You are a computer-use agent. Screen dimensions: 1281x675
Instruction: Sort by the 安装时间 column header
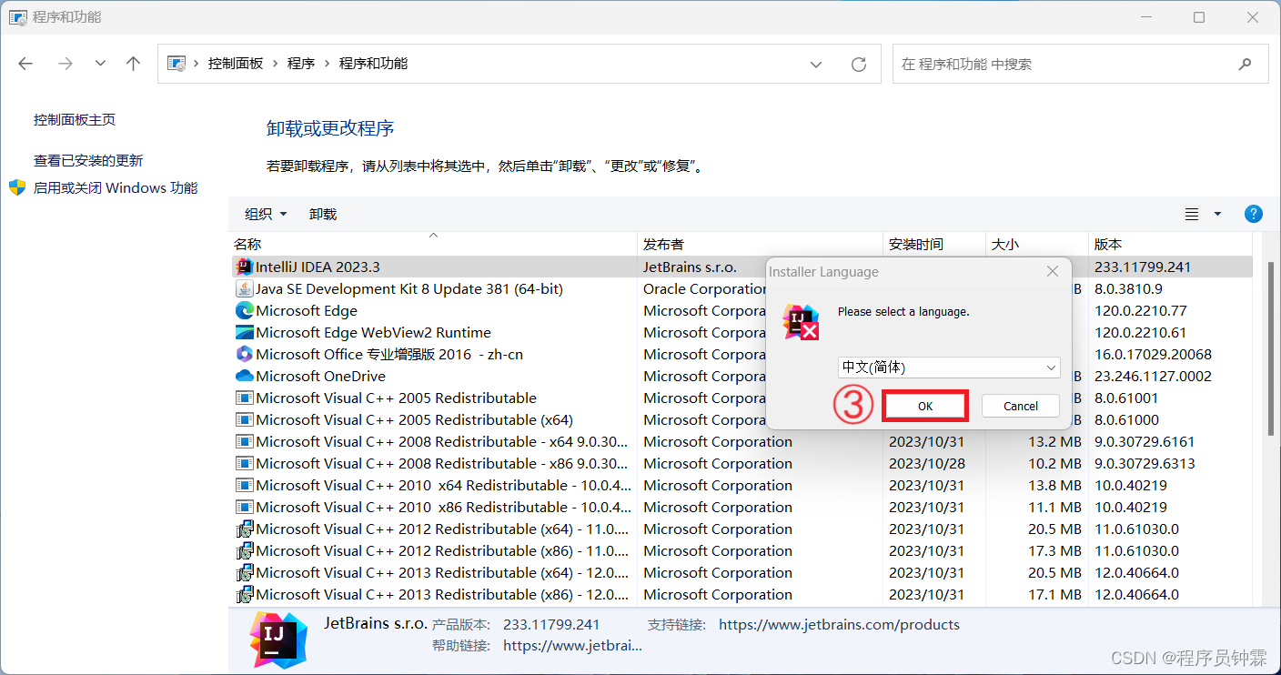click(x=934, y=244)
